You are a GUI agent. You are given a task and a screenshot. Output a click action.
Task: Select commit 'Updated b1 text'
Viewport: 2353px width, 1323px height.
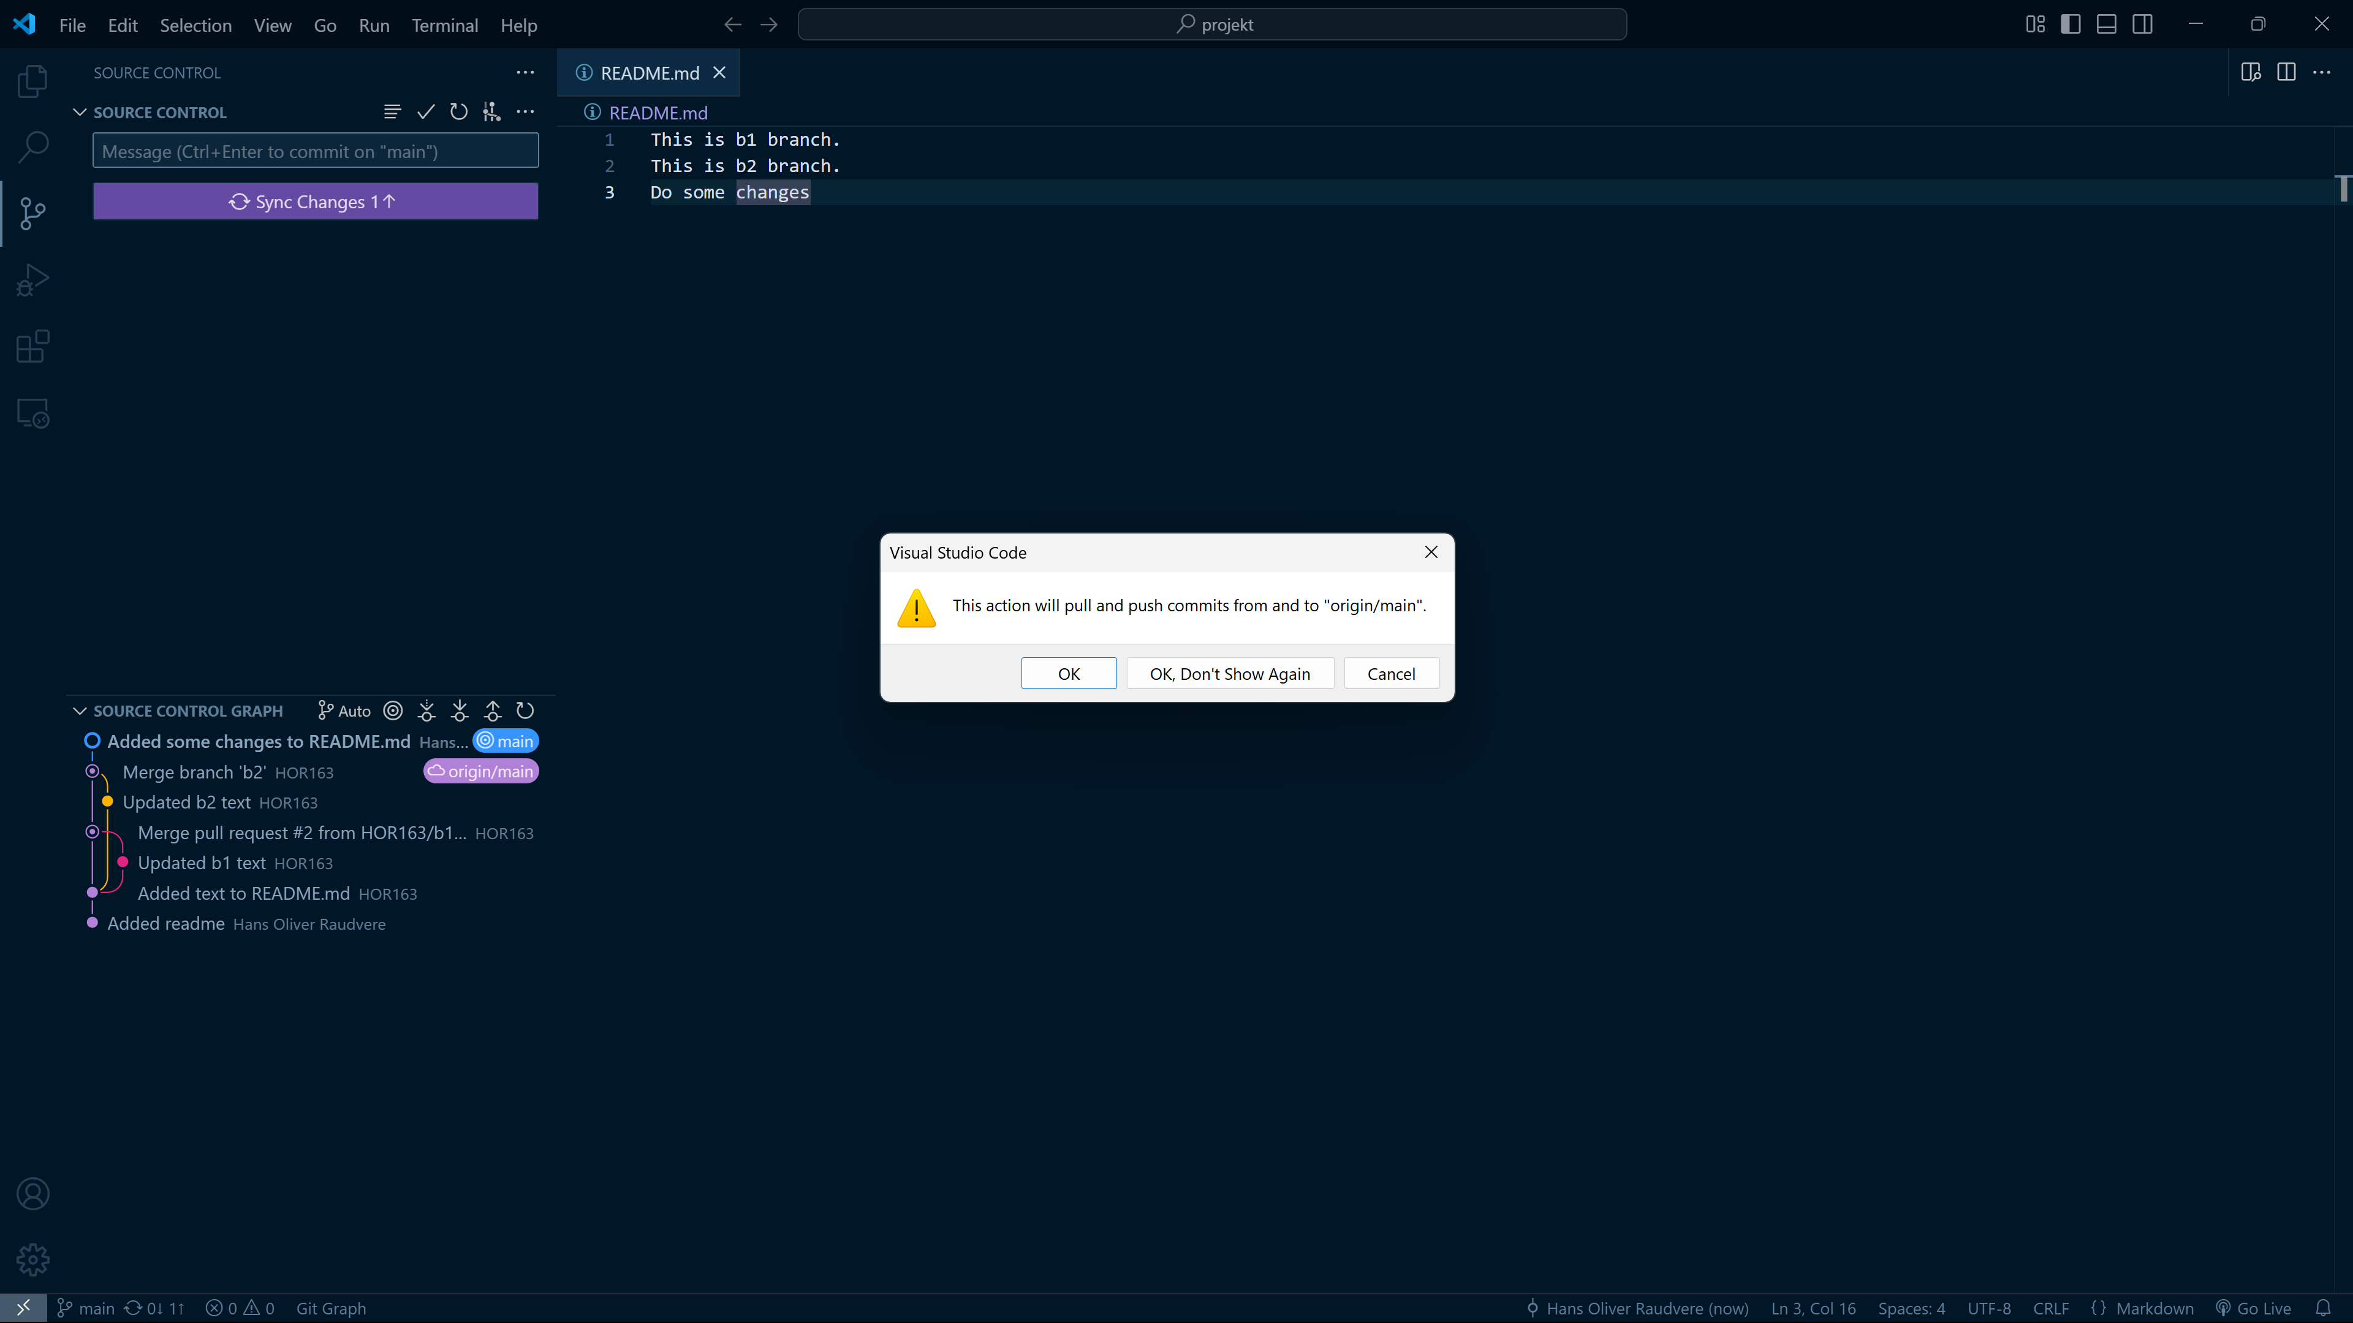(311, 863)
